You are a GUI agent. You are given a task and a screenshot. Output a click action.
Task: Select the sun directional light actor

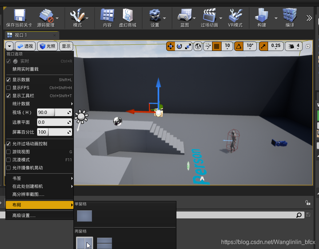[81, 117]
